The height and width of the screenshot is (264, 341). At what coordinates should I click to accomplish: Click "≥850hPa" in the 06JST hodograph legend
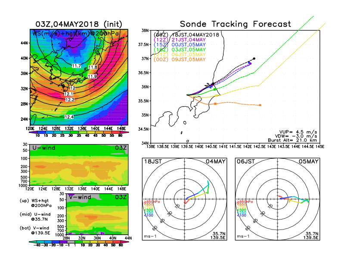[245, 202]
